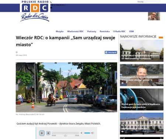Open the Muzyka menu
This screenshot has width=166, height=139.
tap(60, 31)
